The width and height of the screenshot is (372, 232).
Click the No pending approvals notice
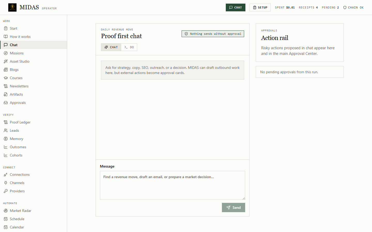click(300, 72)
